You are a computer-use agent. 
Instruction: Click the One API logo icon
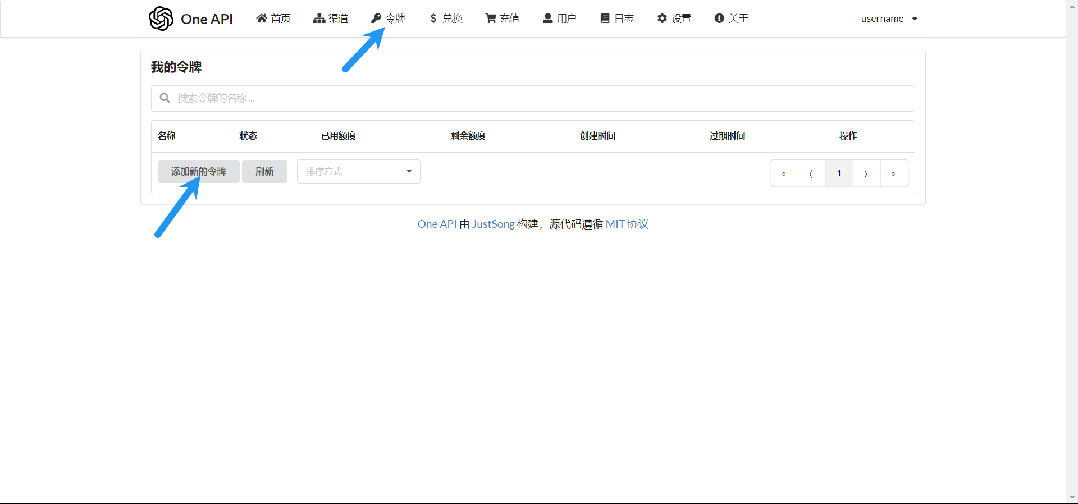click(161, 19)
